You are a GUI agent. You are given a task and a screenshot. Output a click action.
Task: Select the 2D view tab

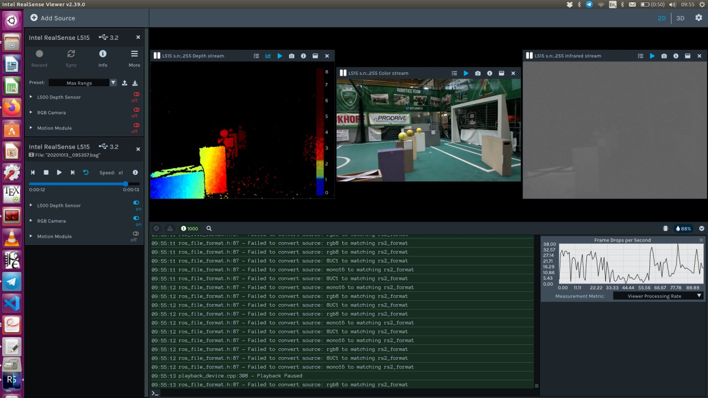point(662,18)
